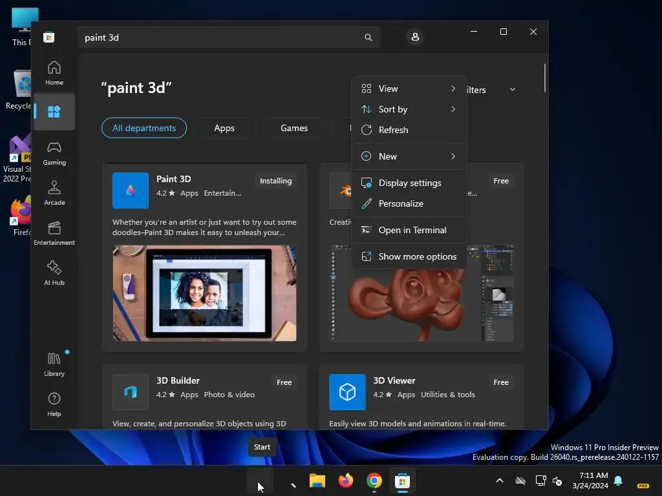Click the Store window vertical scrollbar

[x=545, y=78]
